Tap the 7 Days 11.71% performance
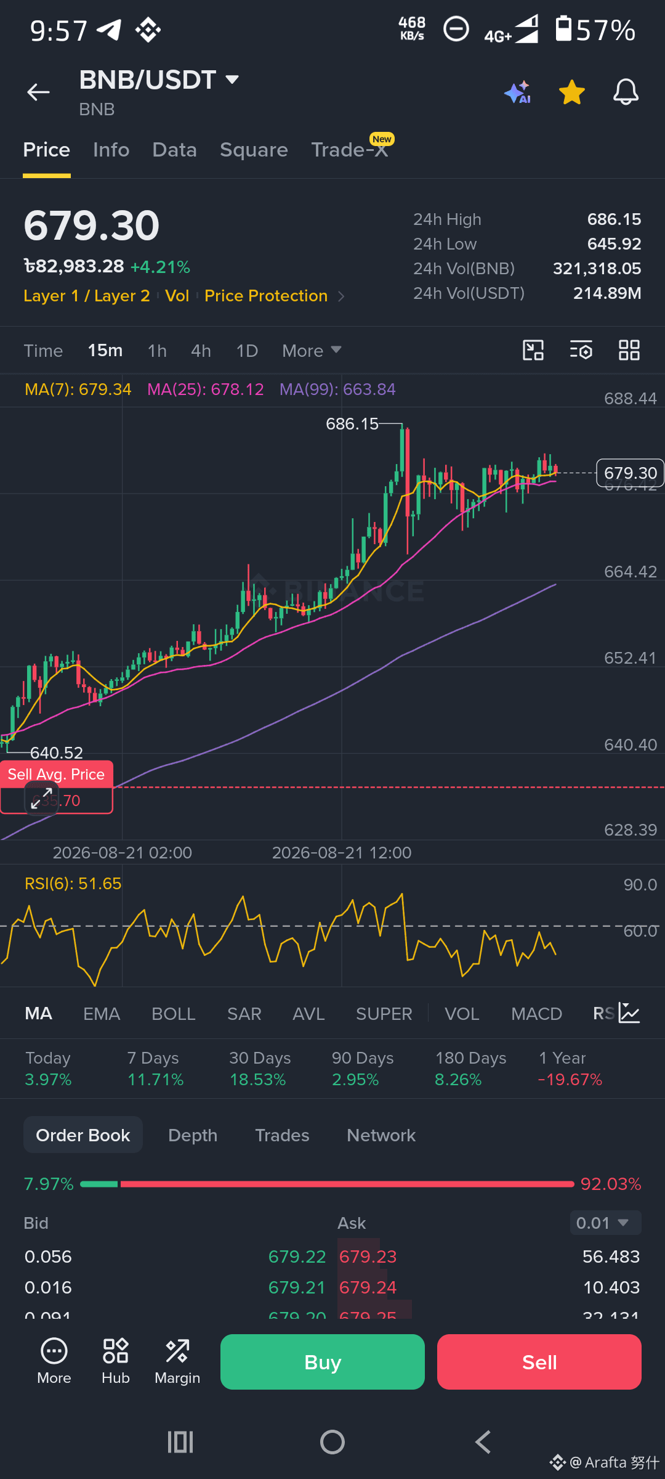The height and width of the screenshot is (1479, 665). (x=155, y=1069)
